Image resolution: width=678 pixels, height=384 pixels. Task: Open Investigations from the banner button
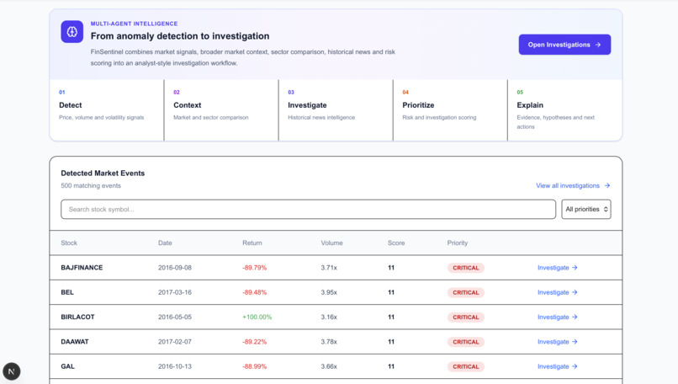(x=564, y=45)
